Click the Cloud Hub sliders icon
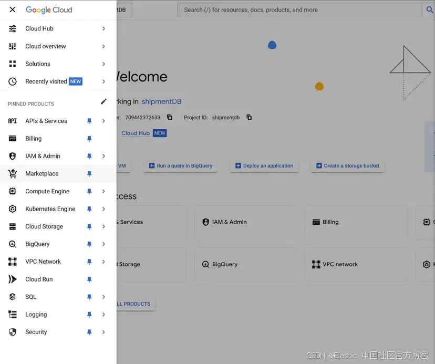This screenshot has width=435, height=364. 13,28
